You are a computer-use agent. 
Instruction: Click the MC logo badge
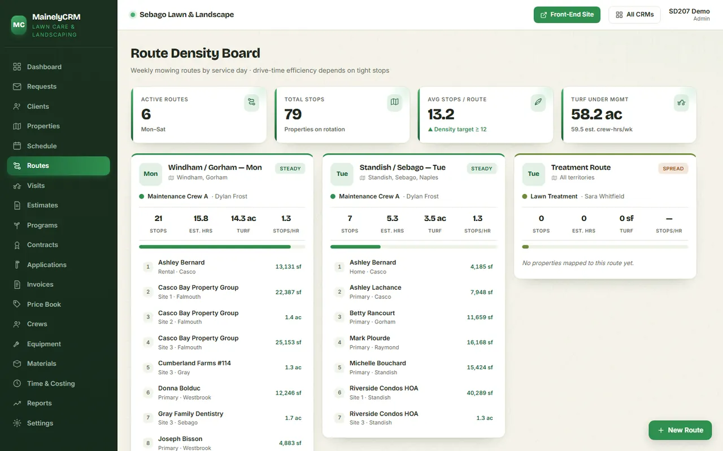pos(19,25)
